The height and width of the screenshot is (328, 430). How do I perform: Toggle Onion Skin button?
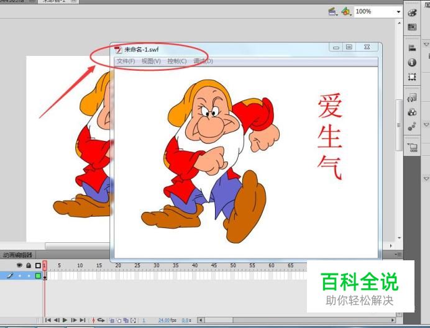click(112, 321)
